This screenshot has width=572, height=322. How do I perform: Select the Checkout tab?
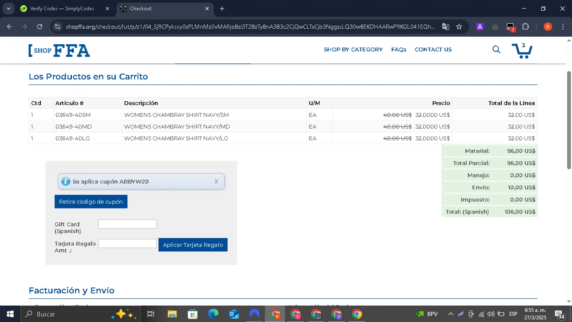point(165,8)
